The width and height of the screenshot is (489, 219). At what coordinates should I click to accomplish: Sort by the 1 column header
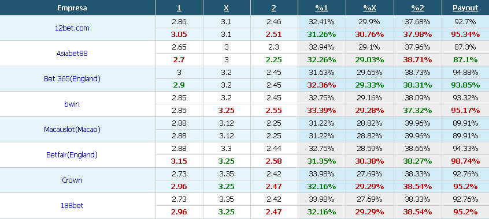pyautogui.click(x=179, y=8)
